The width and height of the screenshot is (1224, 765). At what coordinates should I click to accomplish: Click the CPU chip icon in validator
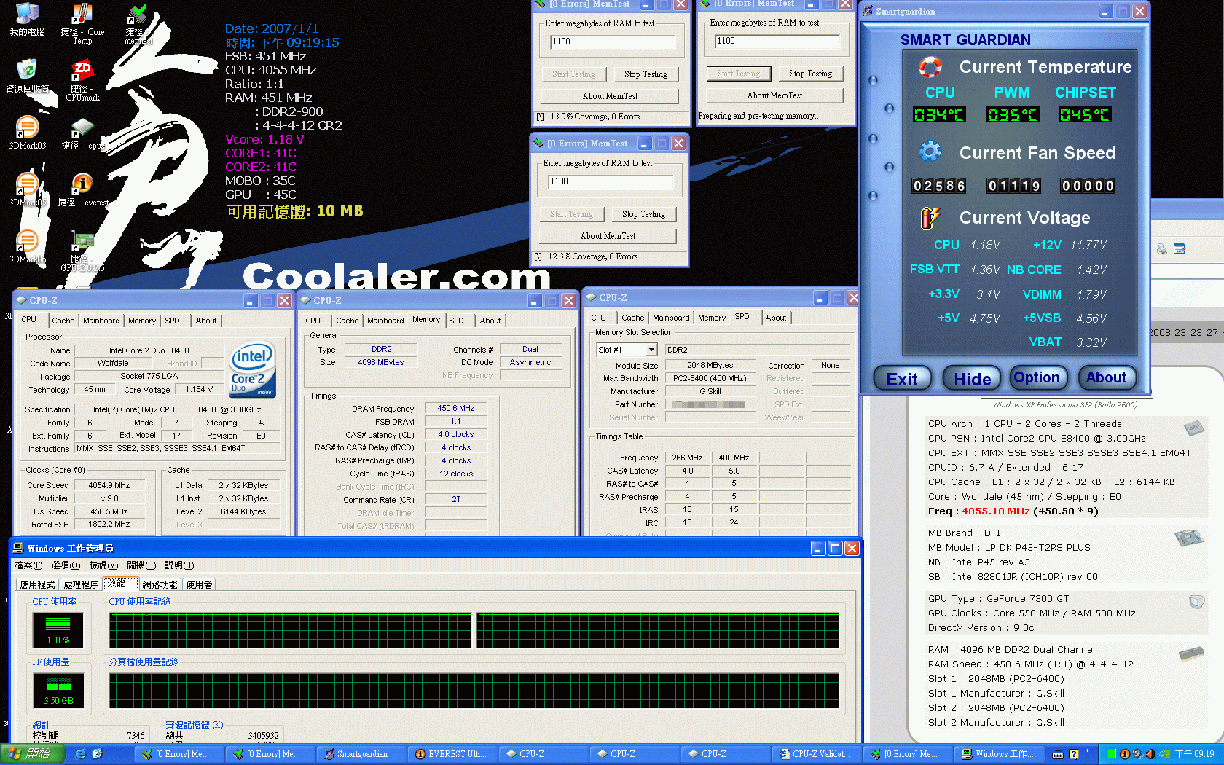(x=1193, y=428)
